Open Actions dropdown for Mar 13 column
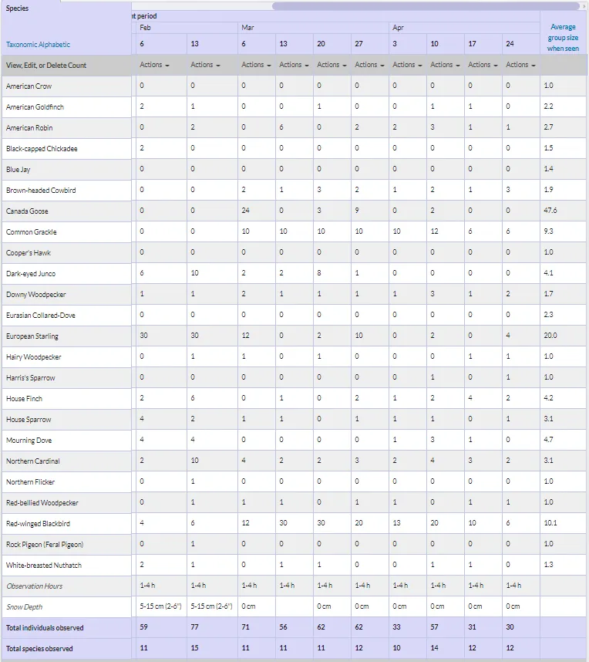 [x=294, y=65]
